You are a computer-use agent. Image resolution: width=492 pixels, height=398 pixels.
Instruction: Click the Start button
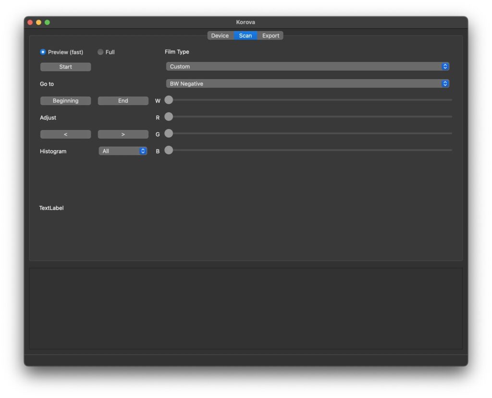click(x=65, y=67)
